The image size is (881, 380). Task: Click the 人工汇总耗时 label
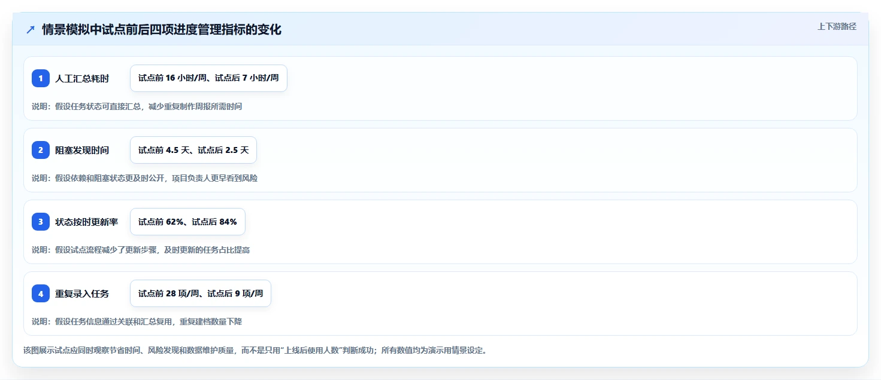click(82, 78)
